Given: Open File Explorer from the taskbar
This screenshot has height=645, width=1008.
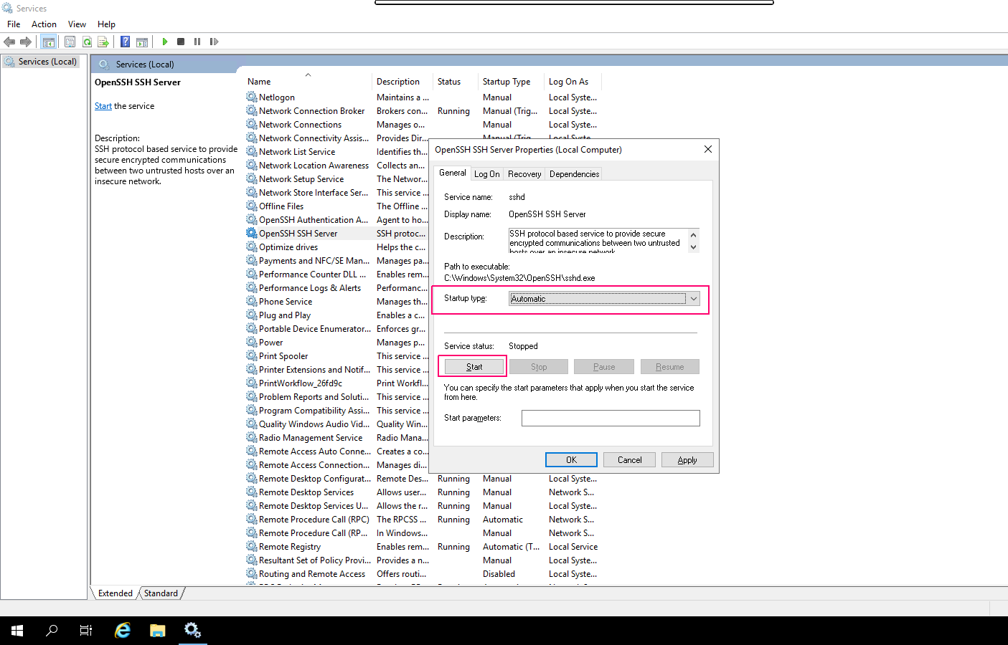Looking at the screenshot, I should [x=158, y=631].
